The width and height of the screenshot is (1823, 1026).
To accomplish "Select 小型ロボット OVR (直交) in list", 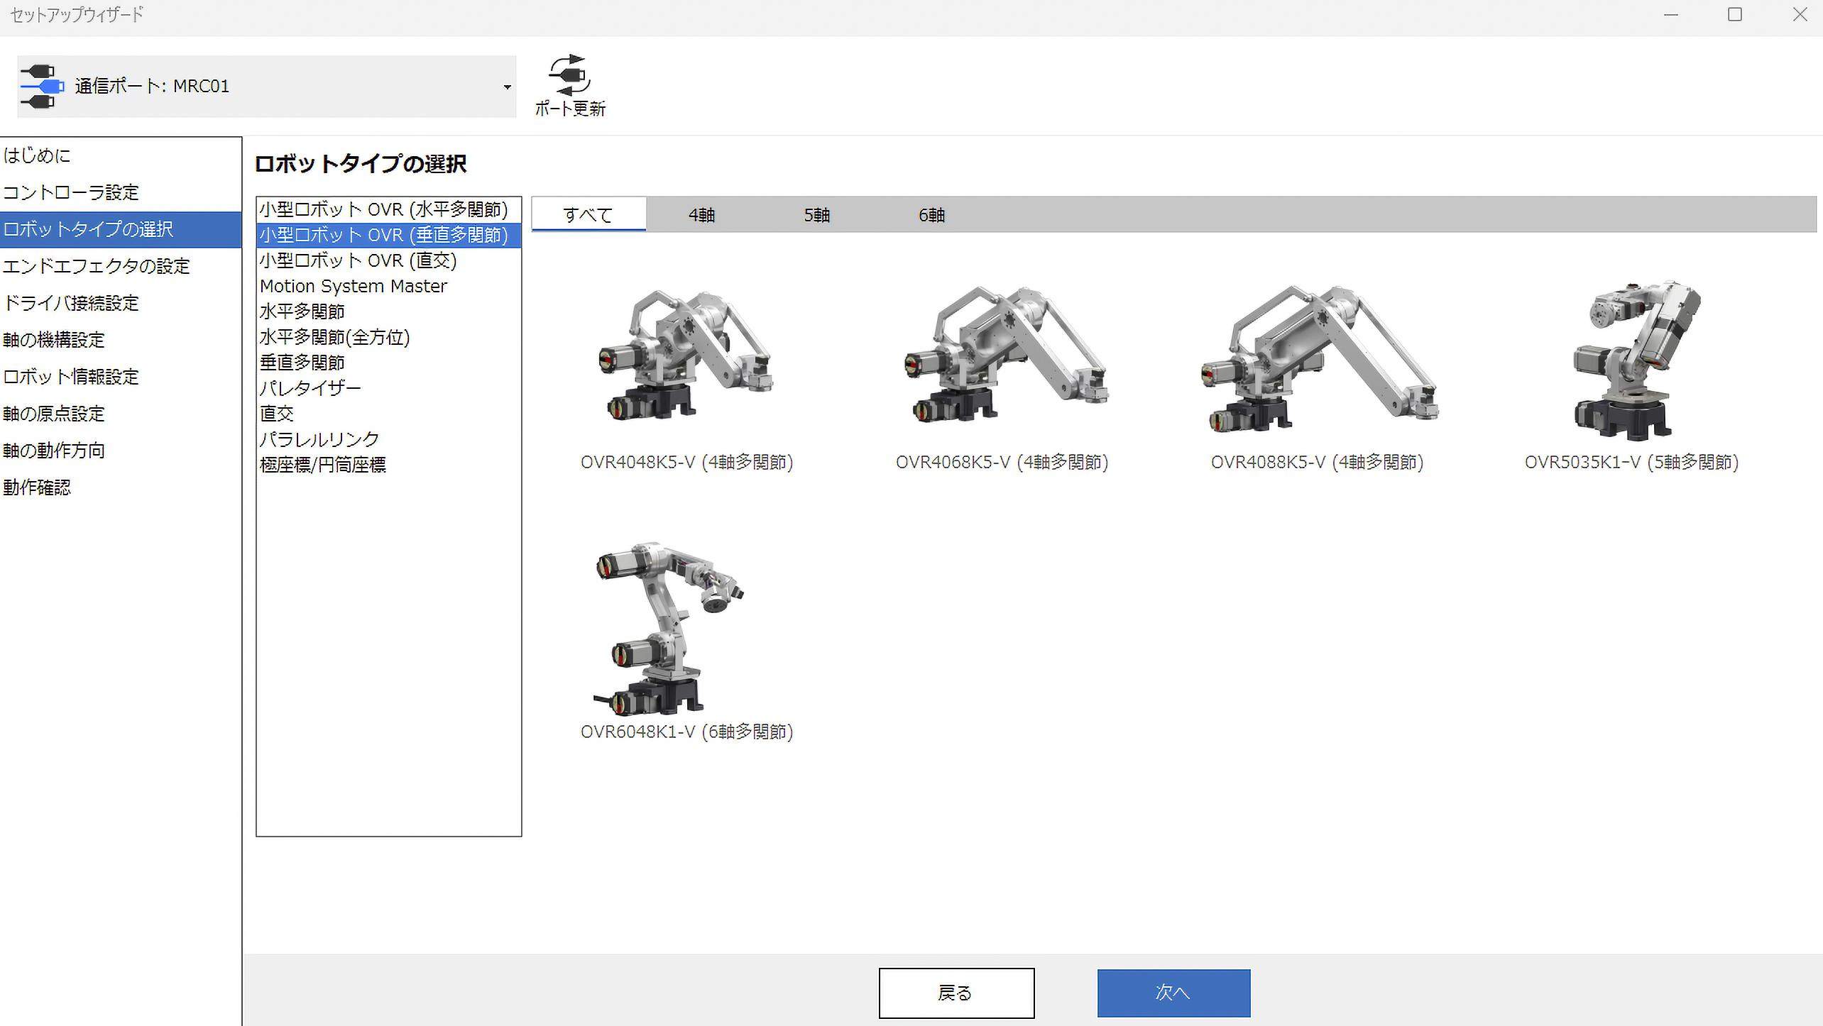I will coord(388,260).
